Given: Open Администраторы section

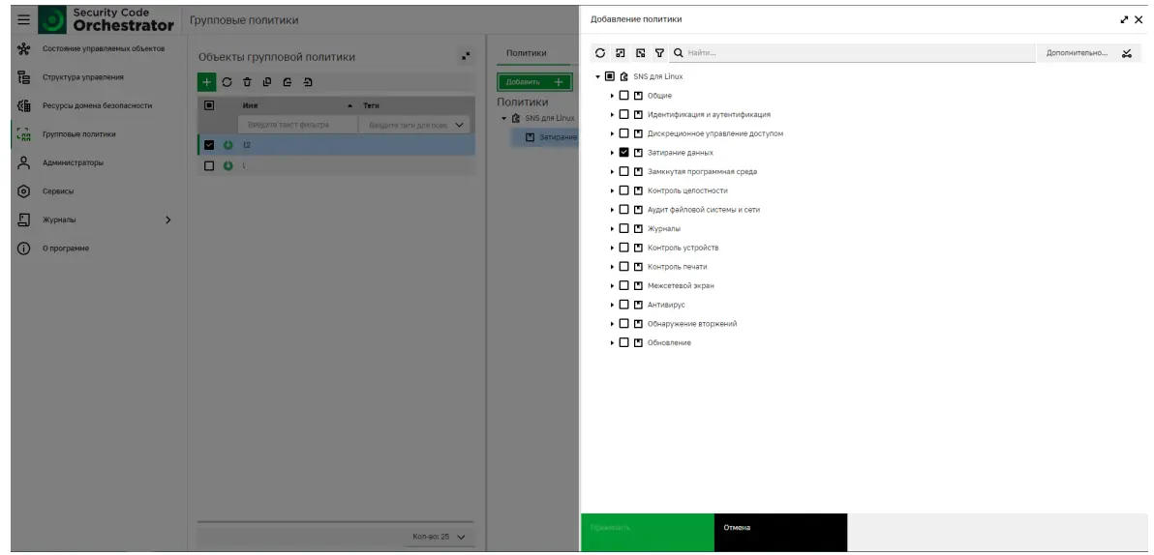Looking at the screenshot, I should point(73,163).
